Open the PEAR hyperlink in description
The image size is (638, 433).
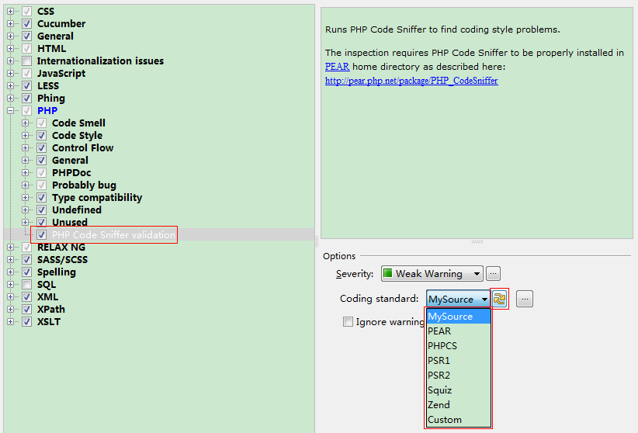337,66
